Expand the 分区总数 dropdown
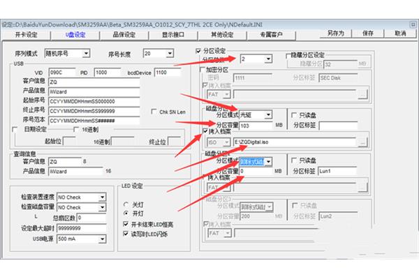 (x=268, y=59)
